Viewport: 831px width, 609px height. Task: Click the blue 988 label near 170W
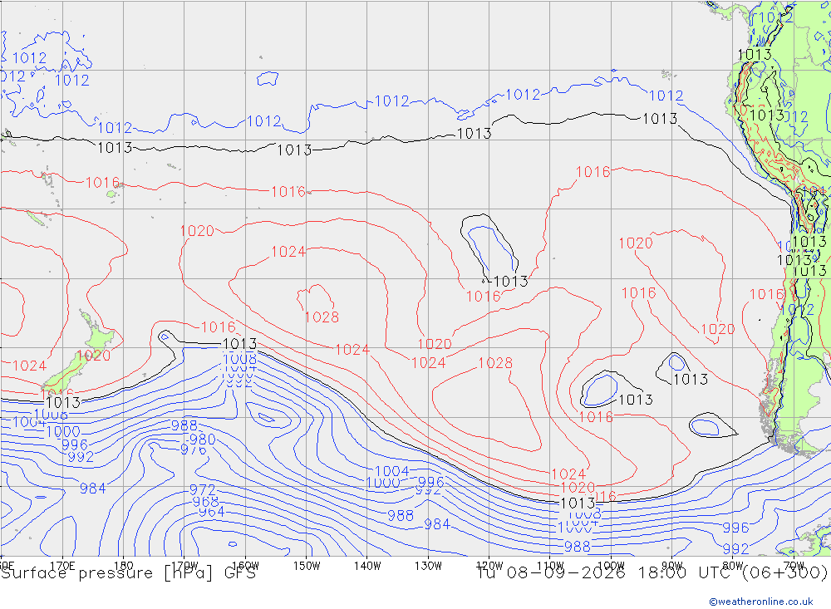184,425
